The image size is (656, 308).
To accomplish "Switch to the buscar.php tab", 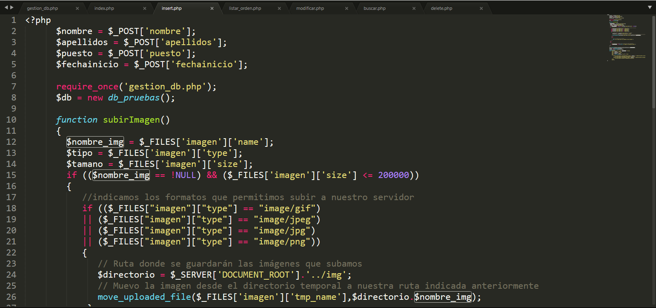I will (374, 8).
